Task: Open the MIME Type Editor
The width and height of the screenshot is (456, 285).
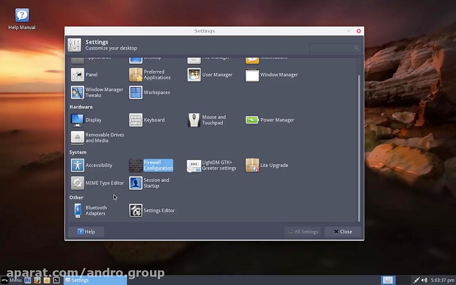Action: click(97, 183)
